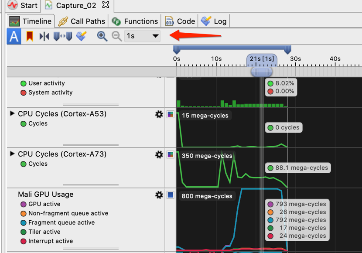The height and width of the screenshot is (253, 362).
Task: Click the Interrupt active series label
Action: pos(51,241)
